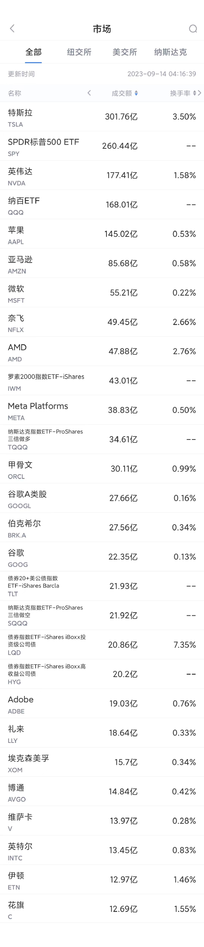Tap the back arrow icon
Viewport: 204px width, 947px height.
tap(12, 29)
